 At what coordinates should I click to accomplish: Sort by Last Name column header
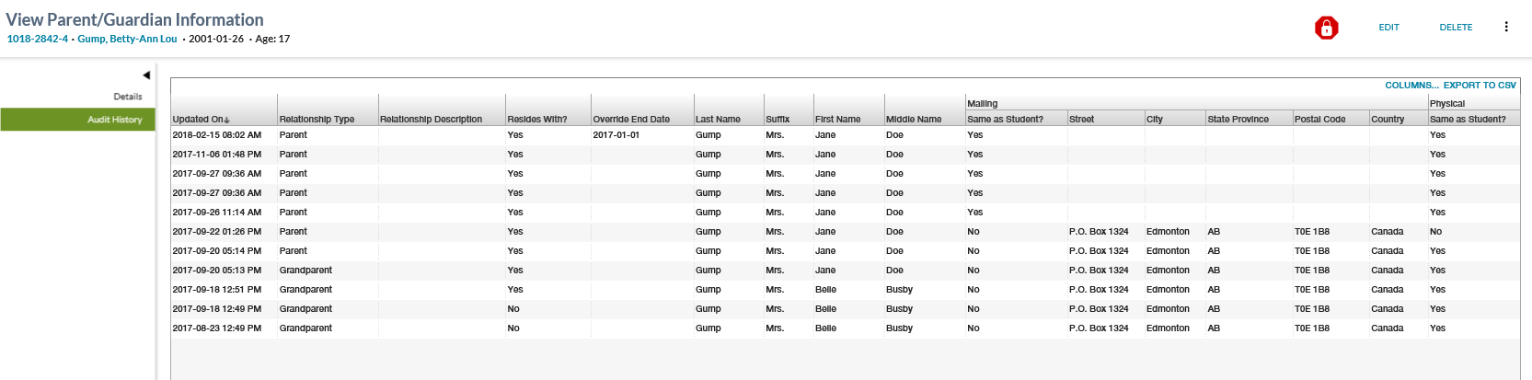pos(718,120)
